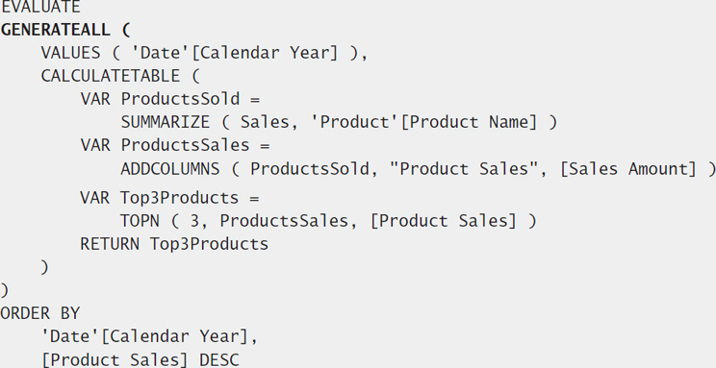The image size is (716, 368).
Task: Click the RETURN keyword
Action: (x=110, y=244)
